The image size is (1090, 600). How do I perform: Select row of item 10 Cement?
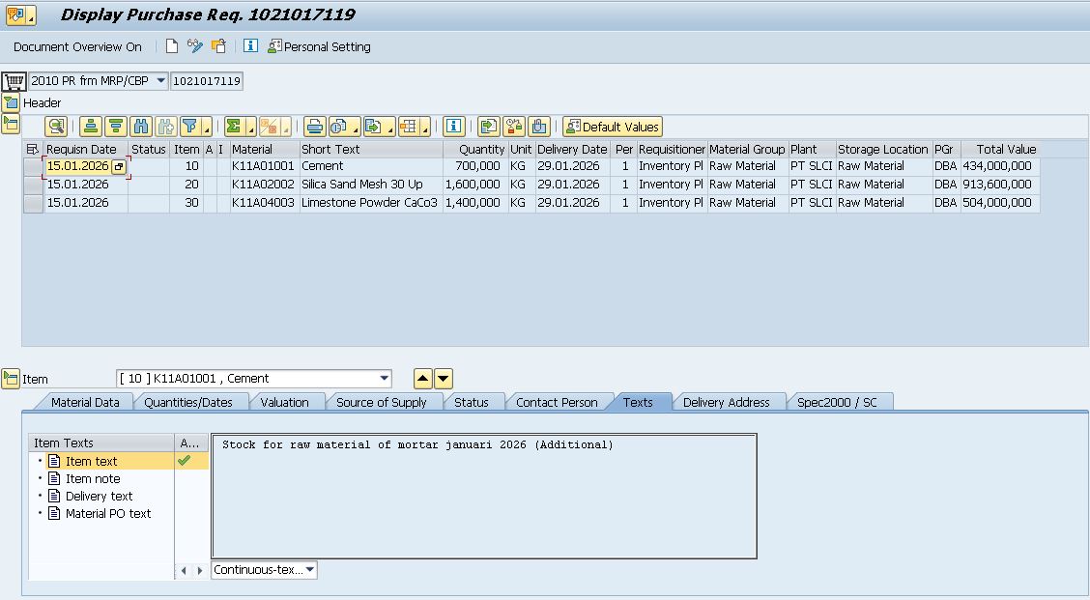33,166
